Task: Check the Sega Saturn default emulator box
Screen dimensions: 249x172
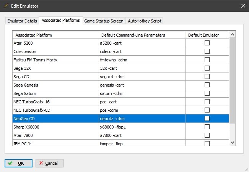Action: 207,93
